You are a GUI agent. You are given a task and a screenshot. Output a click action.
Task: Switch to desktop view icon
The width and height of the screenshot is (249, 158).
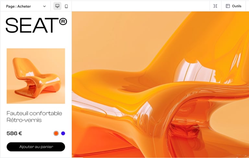pyautogui.click(x=57, y=6)
